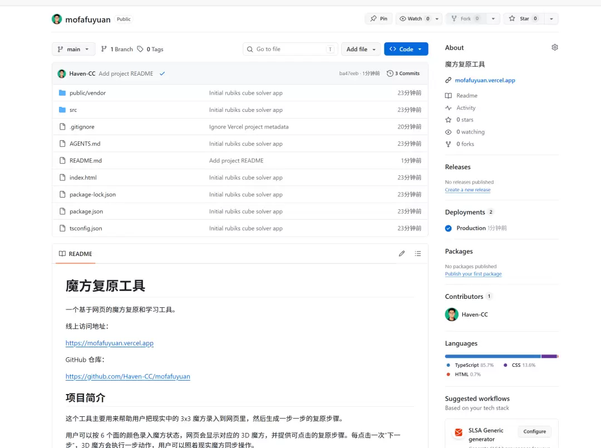The width and height of the screenshot is (601, 448).
Task: Click the Haven-CC author name in commit row
Action: coord(82,73)
